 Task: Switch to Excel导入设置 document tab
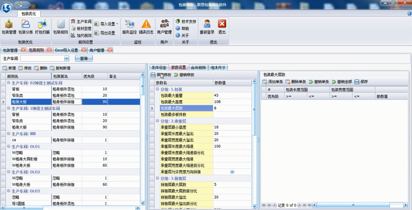click(x=66, y=50)
